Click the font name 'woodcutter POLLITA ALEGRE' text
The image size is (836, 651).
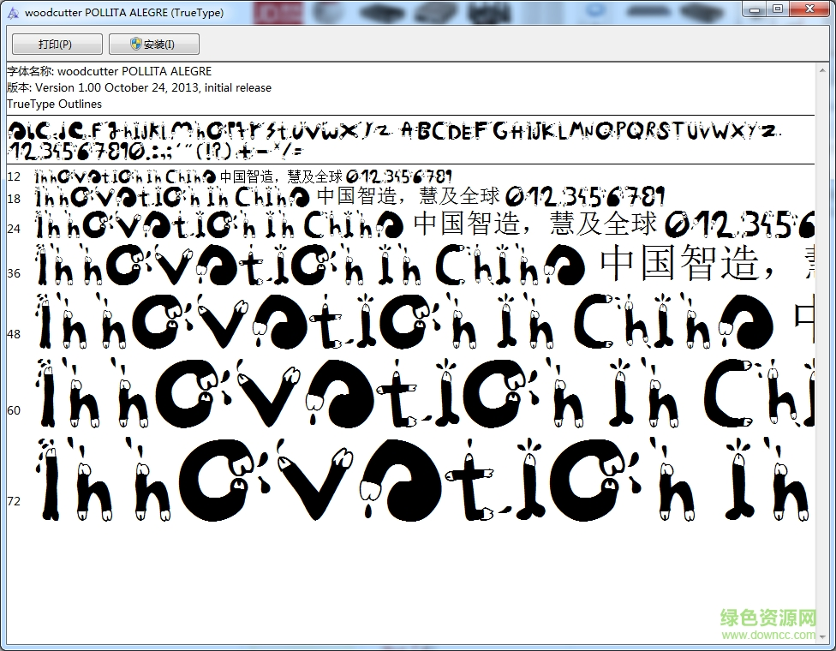click(111, 71)
